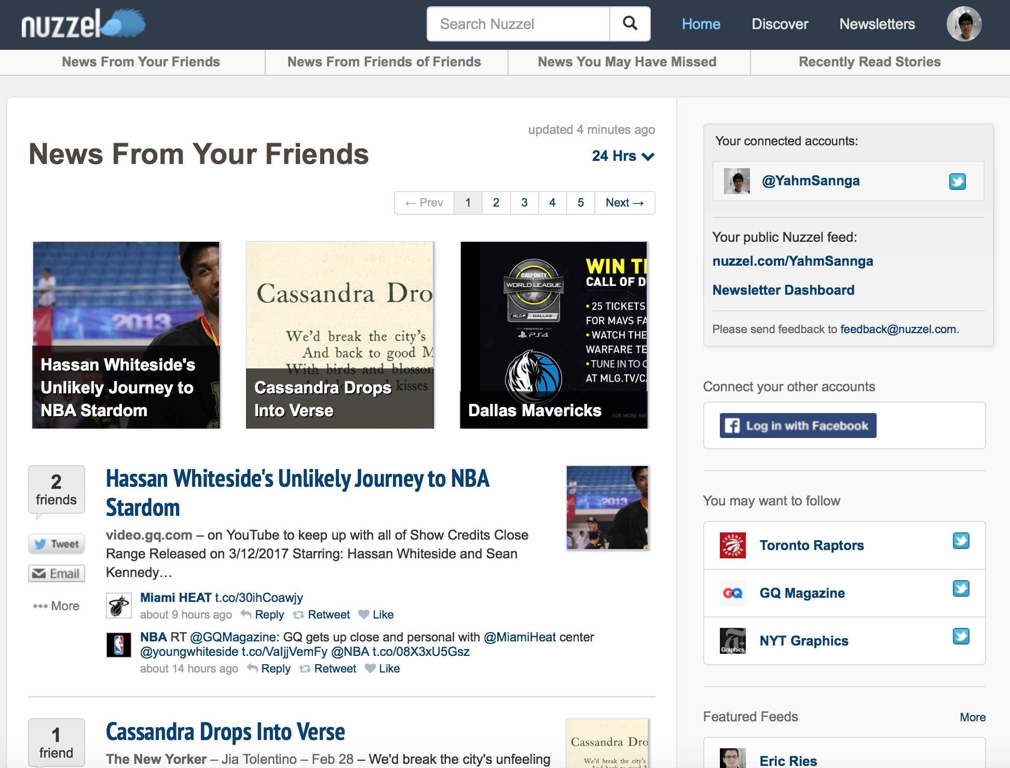Click the 1 friend count badge

coord(57,743)
